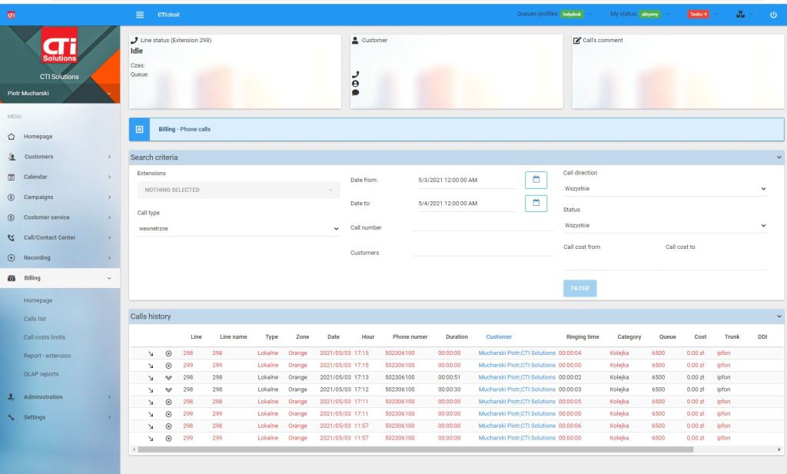Click the chat bubble icon in Customer panel
Viewport: 787px width, 474px height.
(355, 92)
